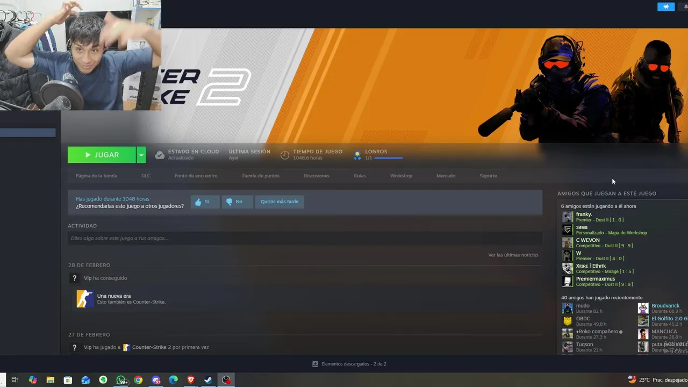688x387 pixels.
Task: Open the Counter-Strike 2 link in activity
Action: tap(151, 347)
